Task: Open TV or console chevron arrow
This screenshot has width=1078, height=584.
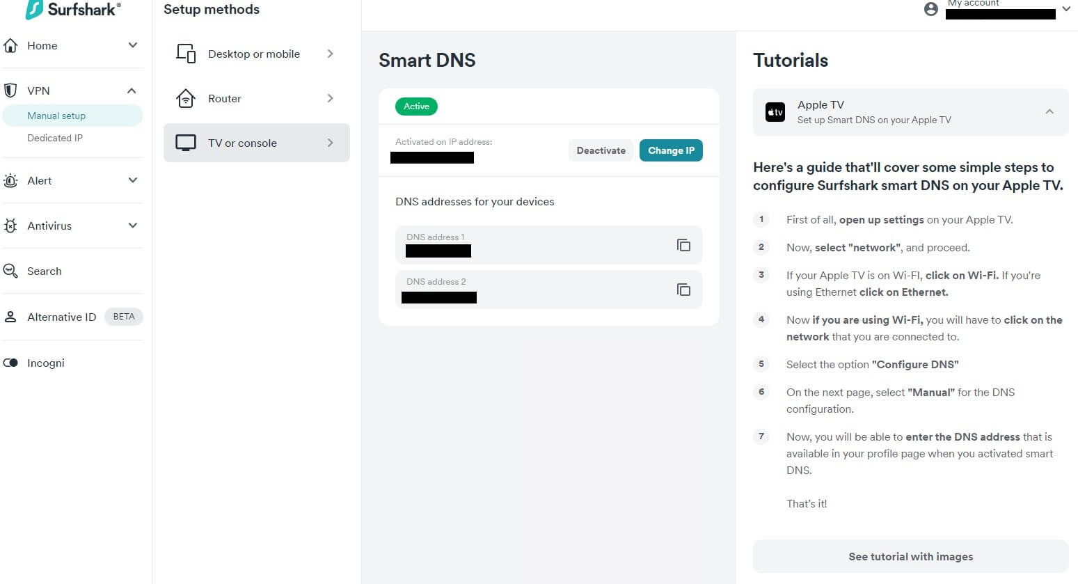Action: tap(331, 143)
